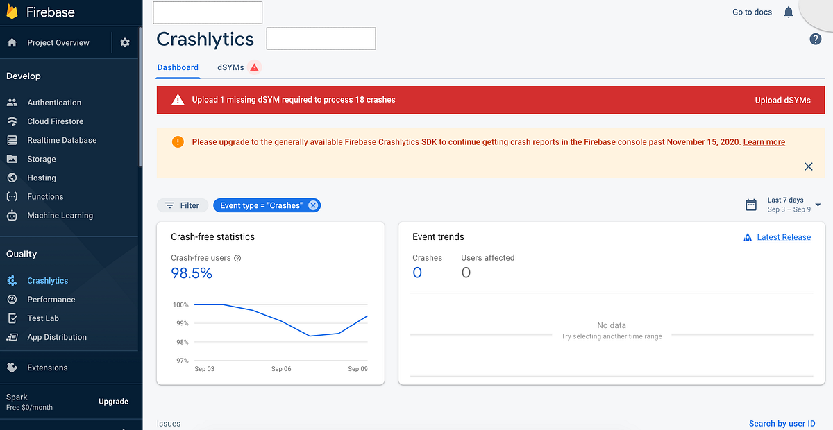Click the Crashlytics sidebar icon
Viewport: 833px width, 430px height.
point(12,281)
